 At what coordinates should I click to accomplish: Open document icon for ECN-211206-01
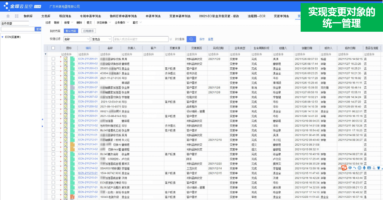click(x=65, y=59)
